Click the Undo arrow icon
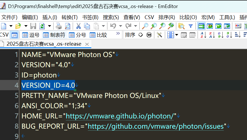Viewport: 247px width, 140px height. click(113, 26)
